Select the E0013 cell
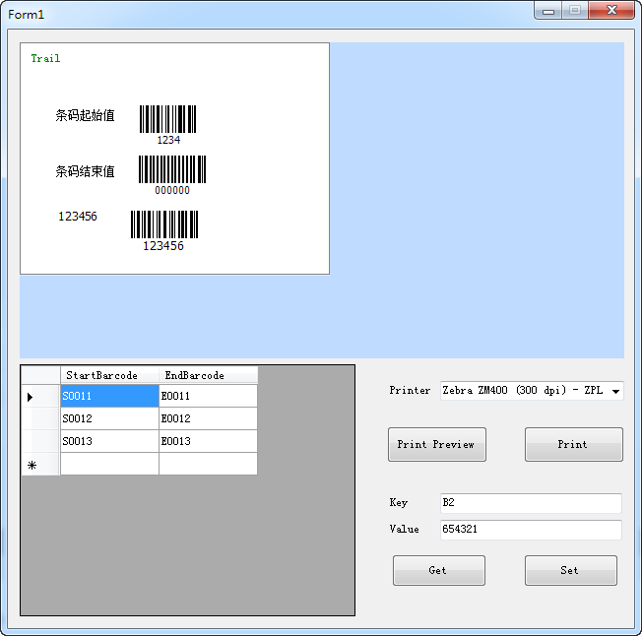This screenshot has width=642, height=636. point(208,441)
